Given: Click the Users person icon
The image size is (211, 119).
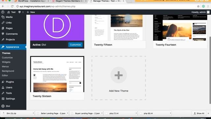Looking at the screenshot, I should (3, 87).
